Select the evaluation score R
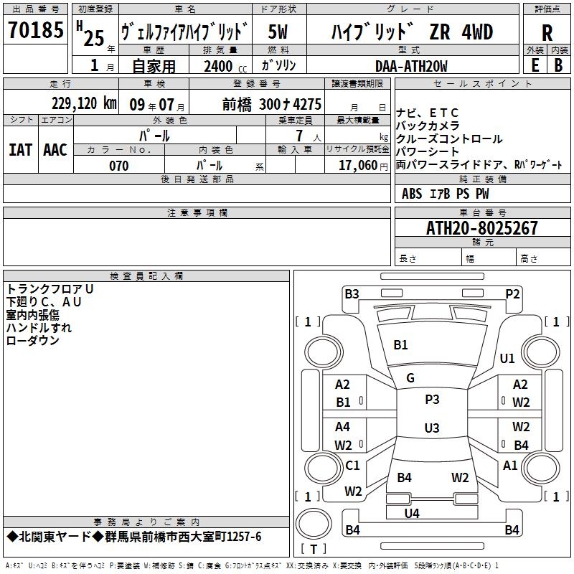The width and height of the screenshot is (574, 574). tap(547, 33)
